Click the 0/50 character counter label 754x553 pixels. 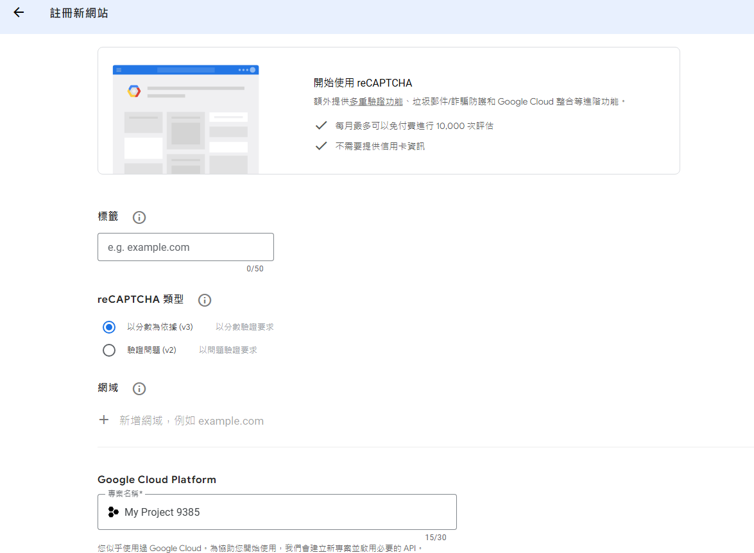[x=255, y=268]
